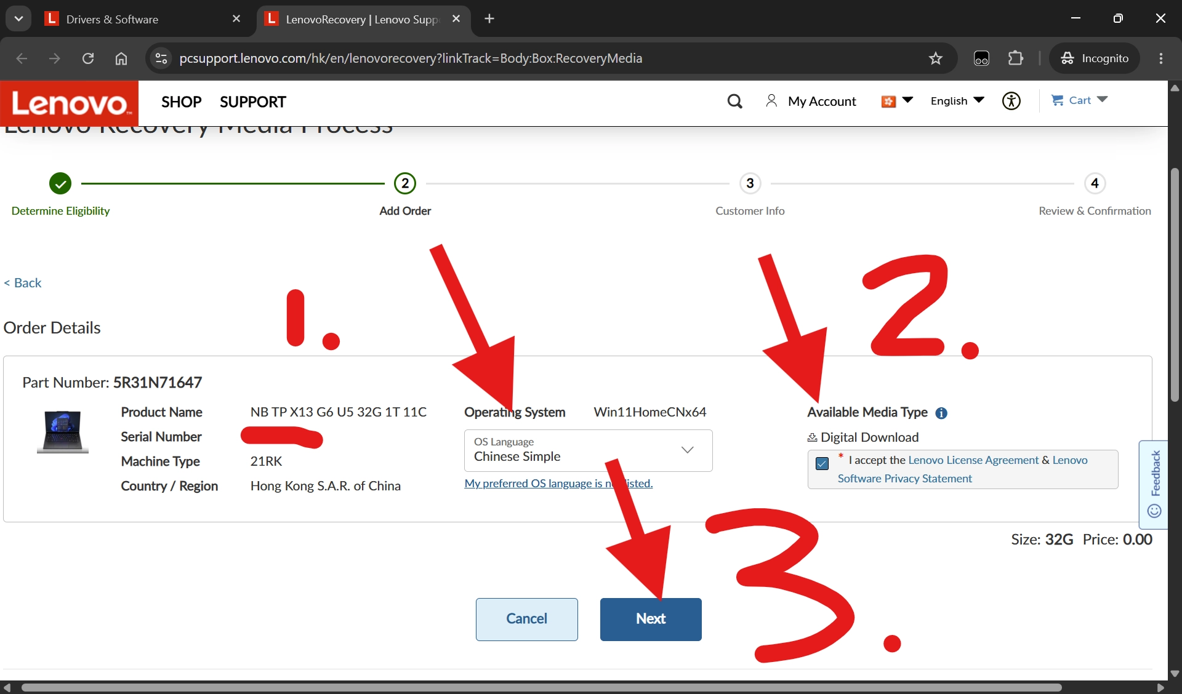Open the tab search dropdown arrow

coord(18,18)
